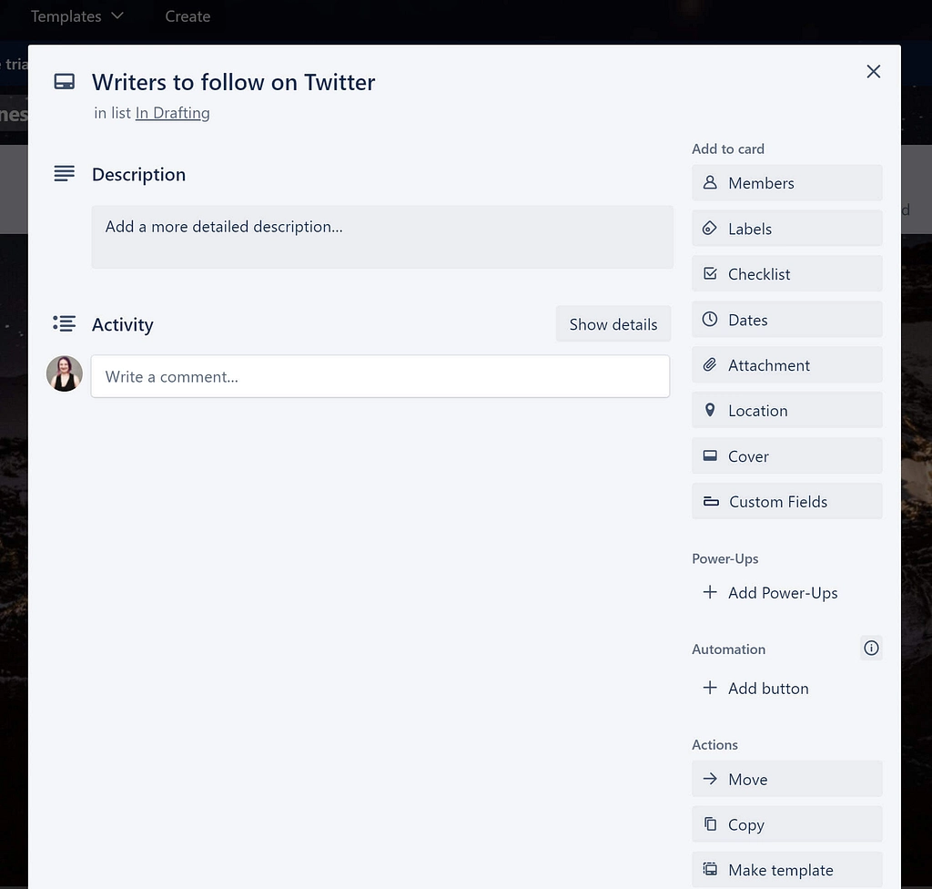Open the Members option

click(786, 183)
